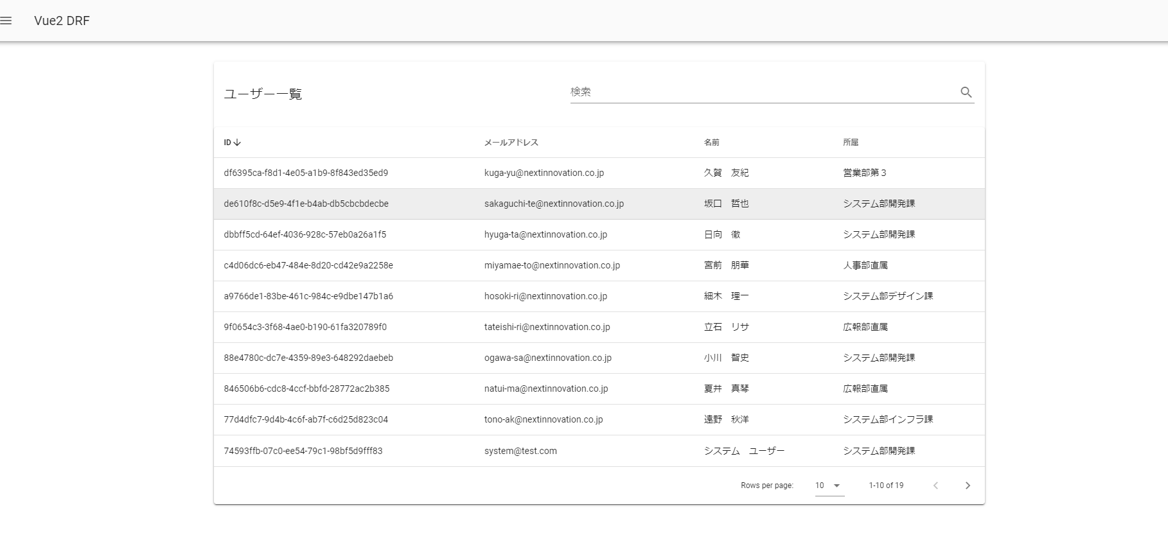Click name 夏井 真琴
The width and height of the screenshot is (1168, 551).
coord(727,389)
